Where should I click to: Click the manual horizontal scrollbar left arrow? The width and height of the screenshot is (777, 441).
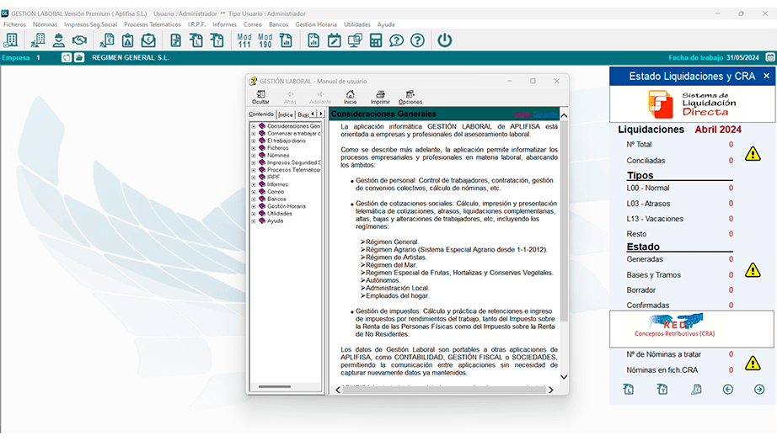click(x=338, y=390)
